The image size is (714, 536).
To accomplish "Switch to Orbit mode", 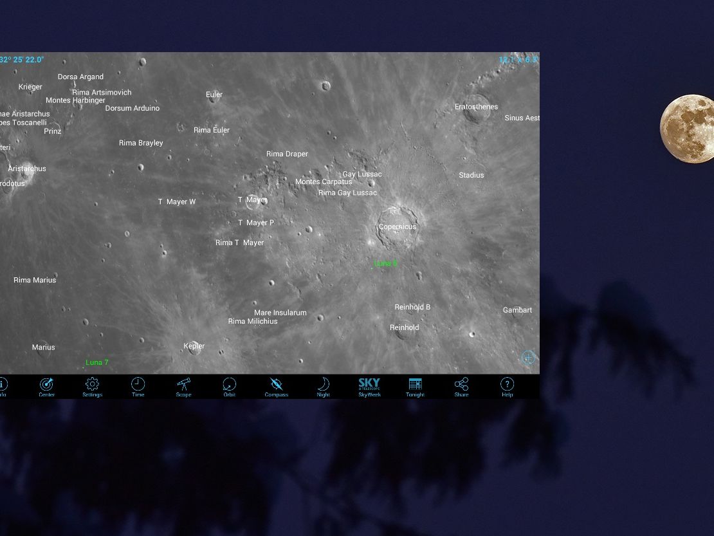I will 230,387.
